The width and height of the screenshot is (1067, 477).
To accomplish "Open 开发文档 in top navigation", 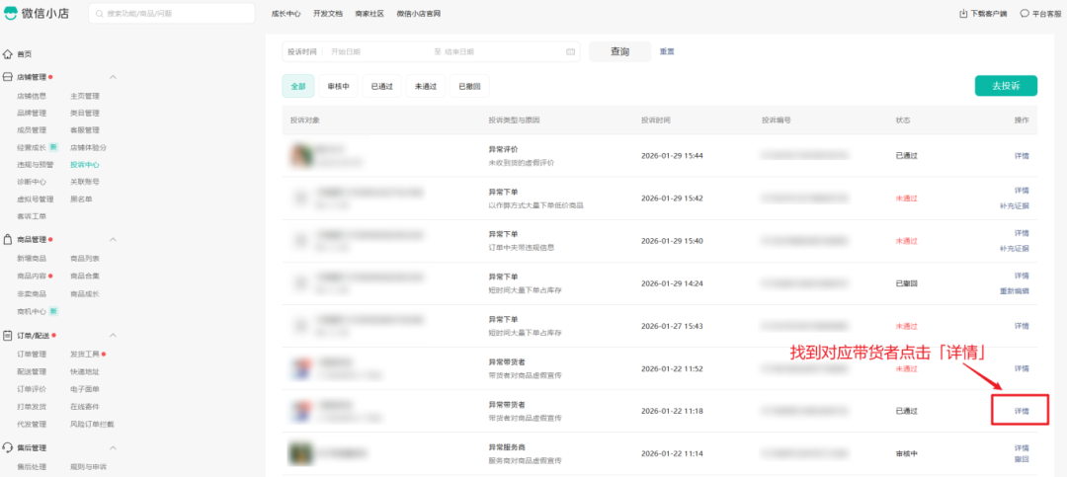I will pyautogui.click(x=327, y=14).
